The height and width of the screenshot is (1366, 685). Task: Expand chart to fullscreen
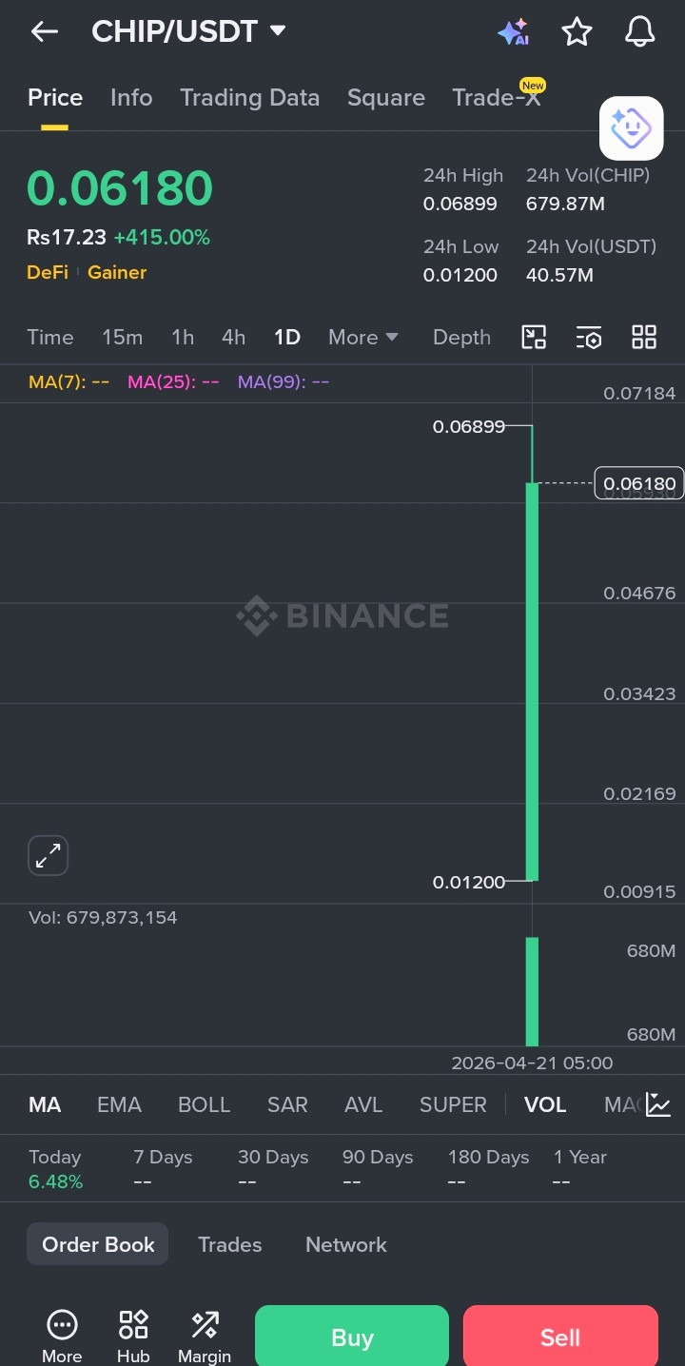pyautogui.click(x=48, y=856)
